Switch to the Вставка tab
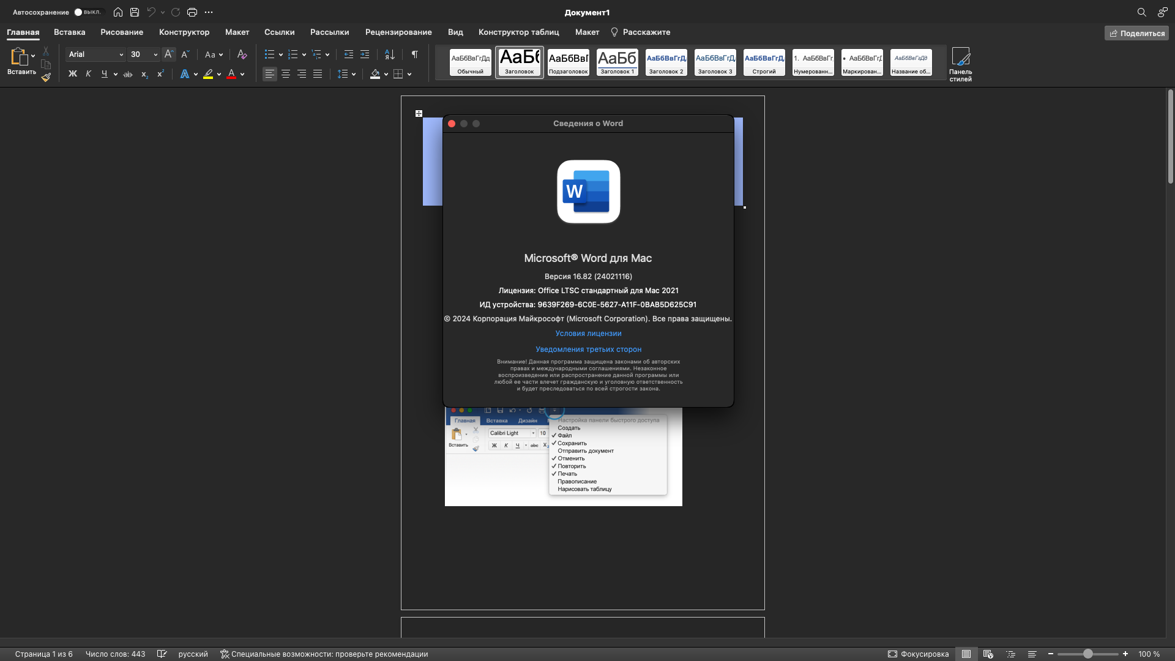 click(x=69, y=32)
